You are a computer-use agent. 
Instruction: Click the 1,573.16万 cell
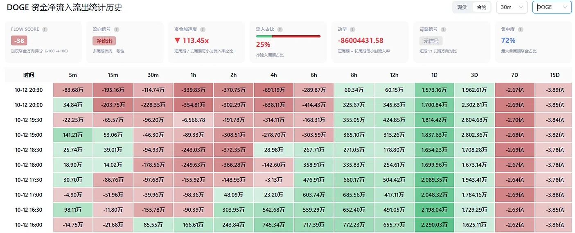click(x=434, y=90)
